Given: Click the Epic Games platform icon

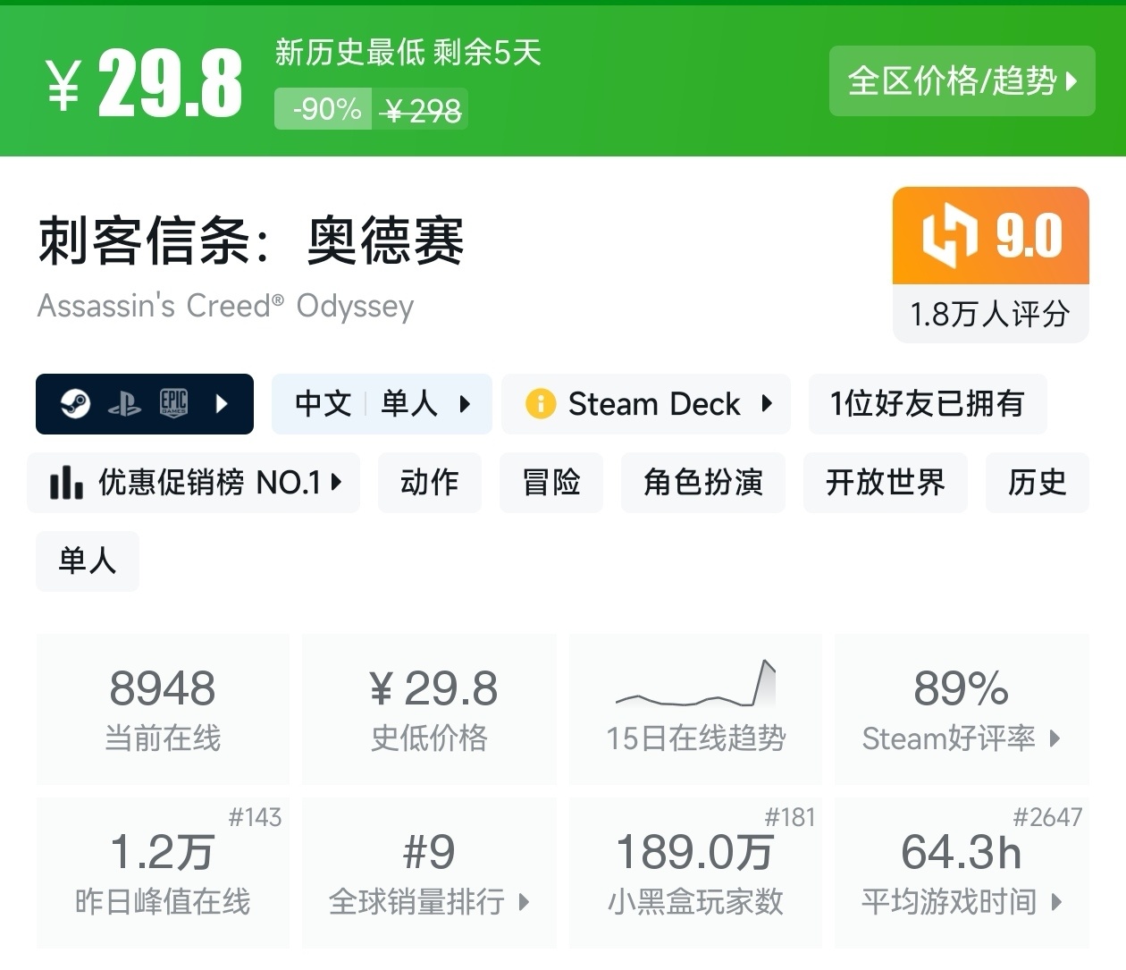Looking at the screenshot, I should coord(173,404).
